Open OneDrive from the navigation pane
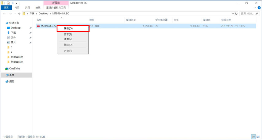 (14, 68)
